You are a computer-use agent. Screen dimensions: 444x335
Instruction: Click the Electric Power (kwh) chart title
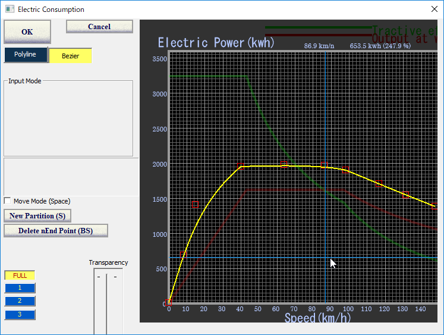point(216,42)
